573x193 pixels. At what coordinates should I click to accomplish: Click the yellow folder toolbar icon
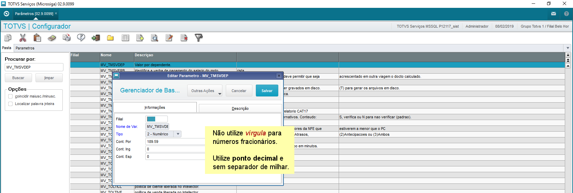pos(110,38)
